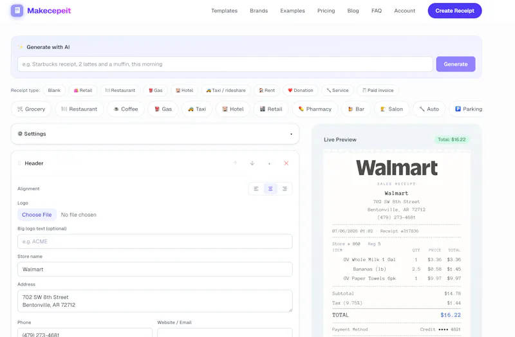Choose Donation receipt type

click(x=301, y=90)
